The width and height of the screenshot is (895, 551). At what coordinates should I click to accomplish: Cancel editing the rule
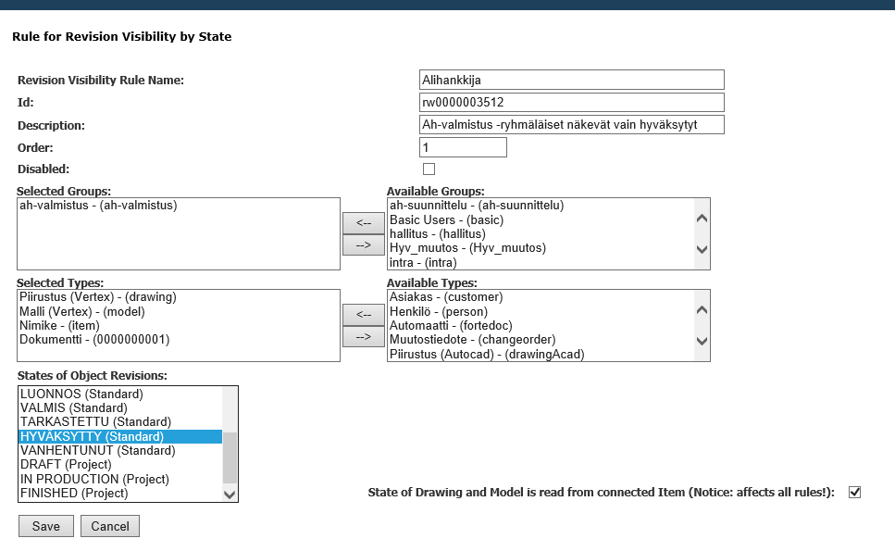pos(110,526)
